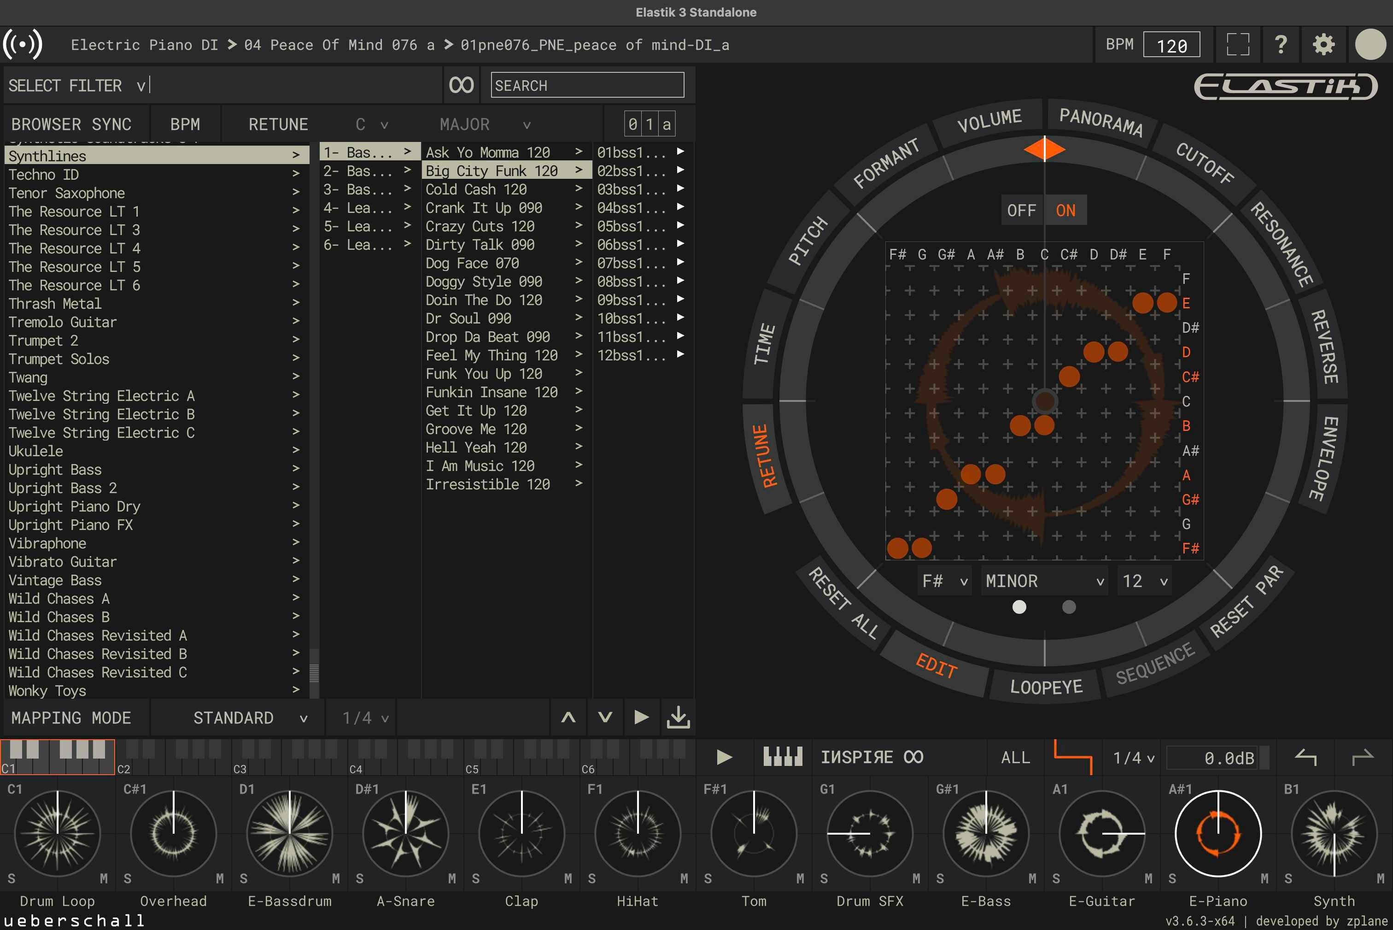The width and height of the screenshot is (1393, 930).
Task: Mute the Synth key B1
Action: point(1381,878)
